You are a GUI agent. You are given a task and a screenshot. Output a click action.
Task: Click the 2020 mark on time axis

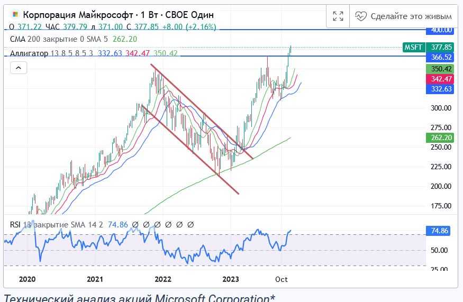coord(26,279)
